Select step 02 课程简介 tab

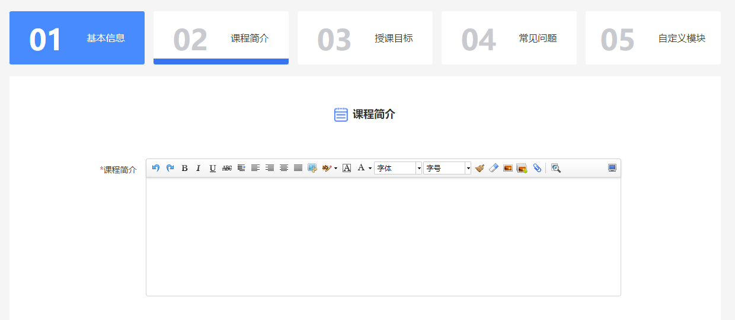(221, 38)
